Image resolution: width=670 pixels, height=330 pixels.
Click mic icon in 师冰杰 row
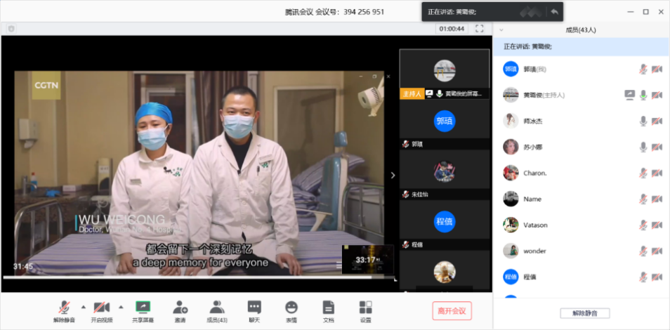point(643,121)
